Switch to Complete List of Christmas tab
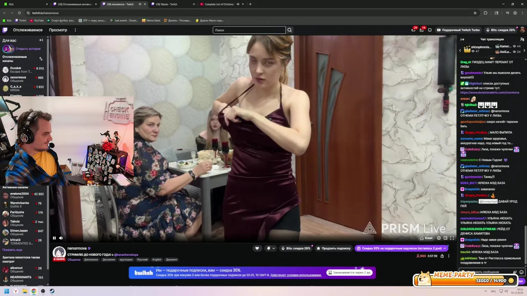The width and height of the screenshot is (527, 296). click(x=221, y=4)
